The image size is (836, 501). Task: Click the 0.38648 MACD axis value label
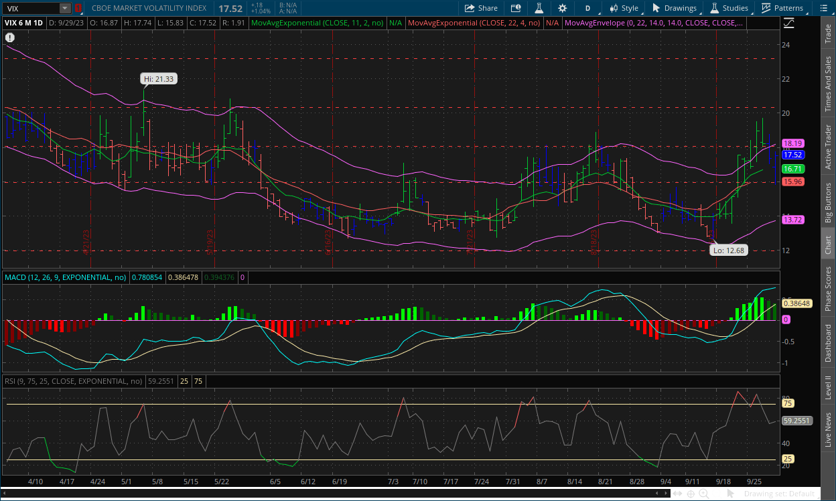[x=797, y=303]
